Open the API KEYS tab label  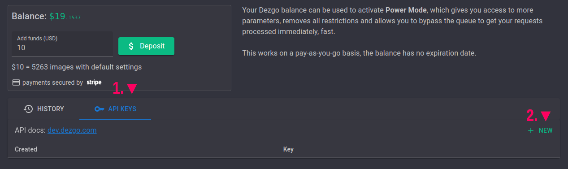[122, 109]
